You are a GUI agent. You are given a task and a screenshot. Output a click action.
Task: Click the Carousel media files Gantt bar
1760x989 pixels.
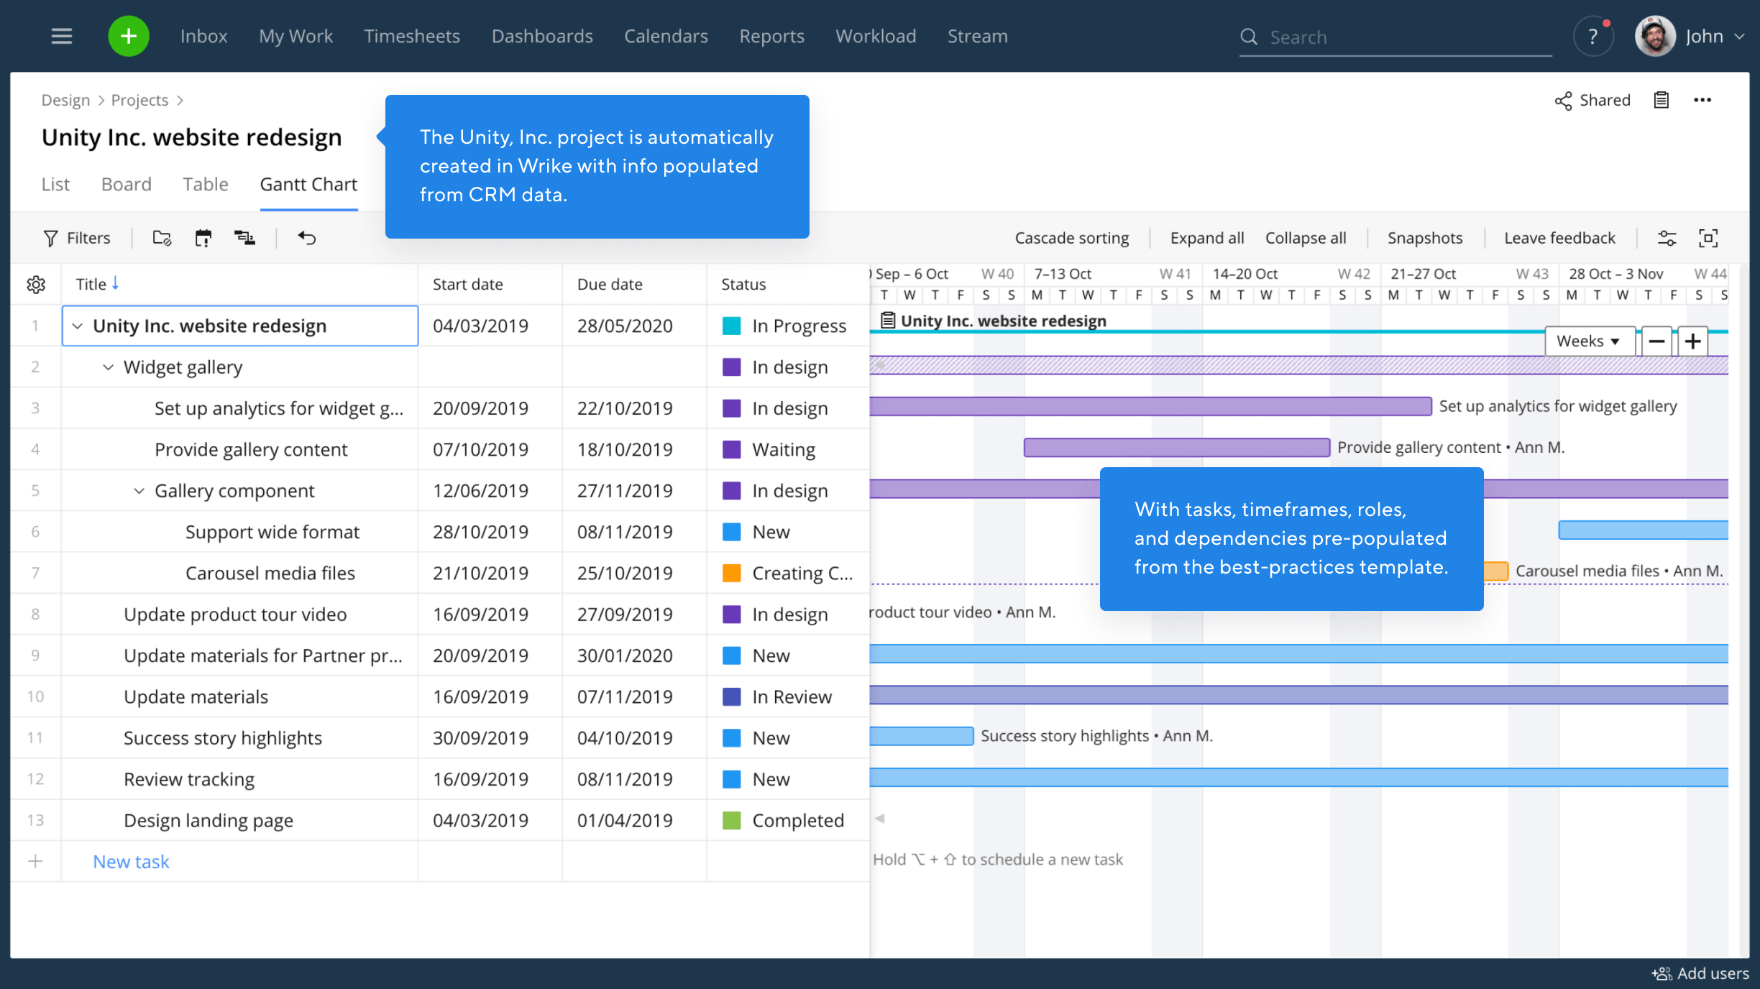1496,571
